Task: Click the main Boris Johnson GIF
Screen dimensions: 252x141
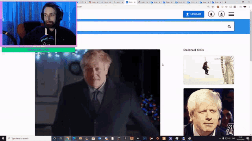Action: [98, 92]
